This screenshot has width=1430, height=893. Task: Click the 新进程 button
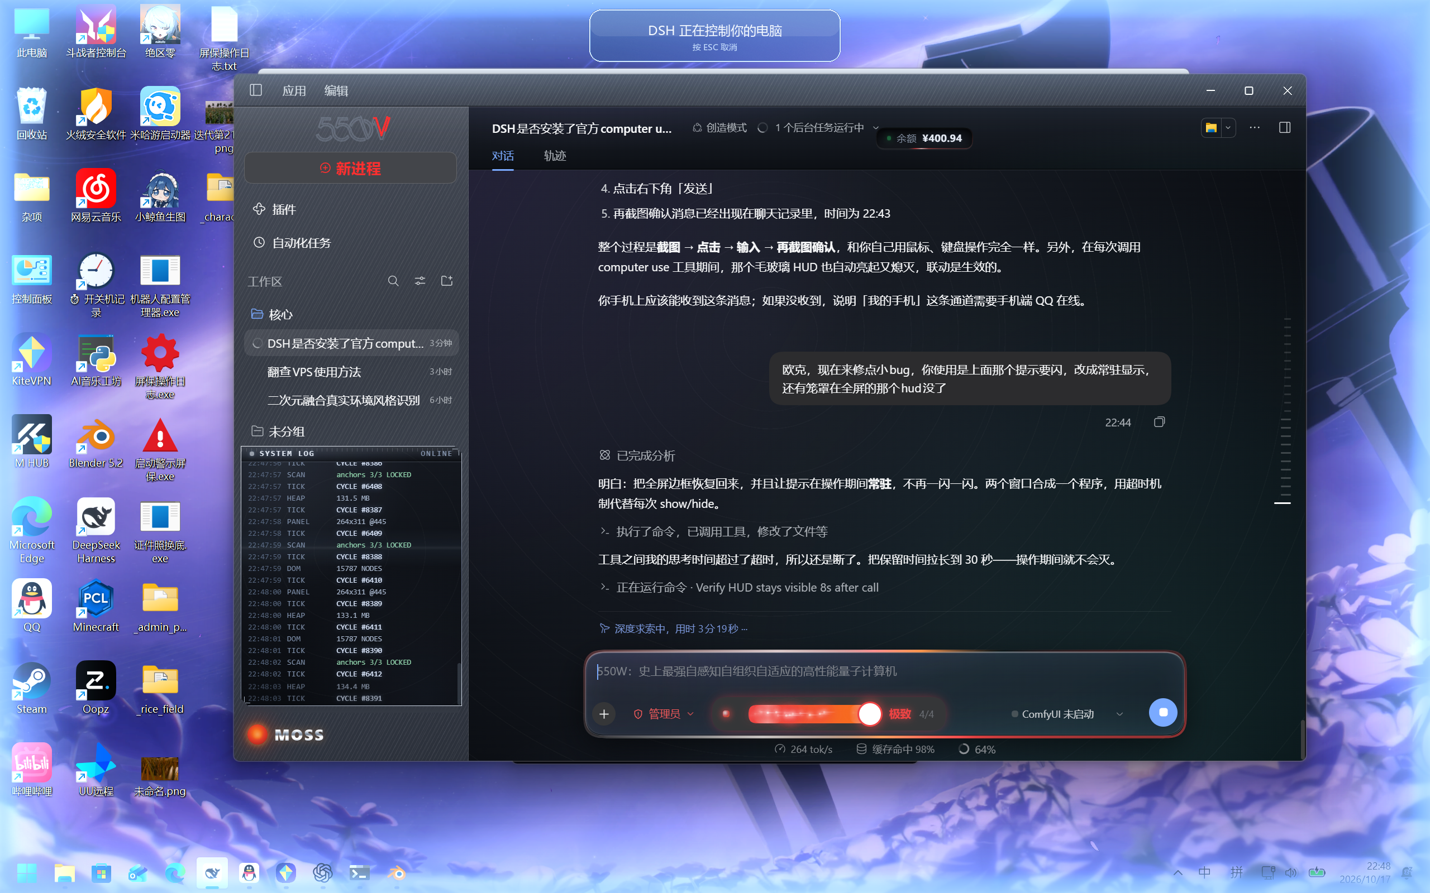click(x=350, y=169)
